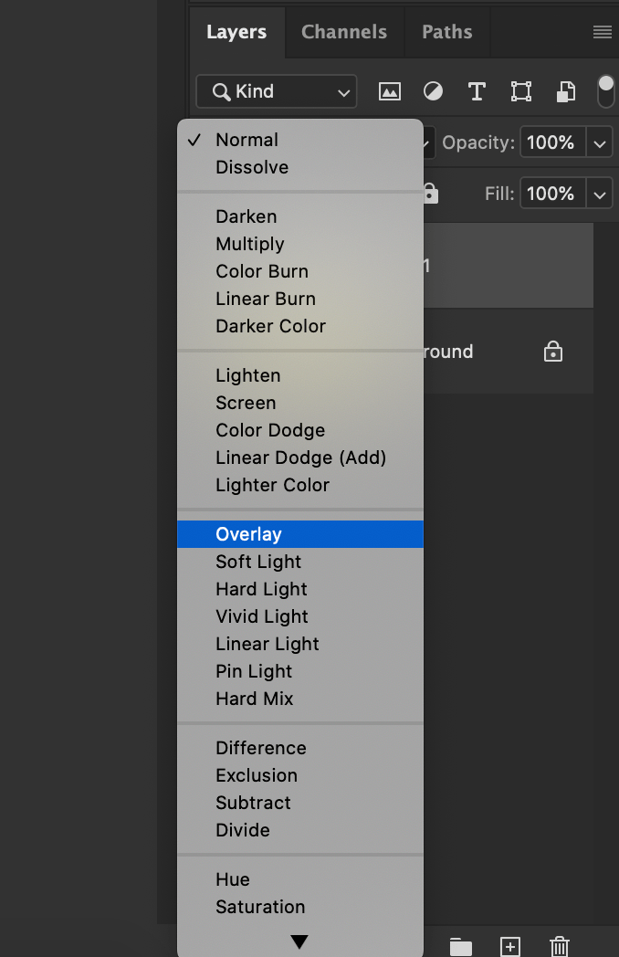Click the Background layer lock icon
Viewport: 619px width, 957px height.
[552, 352]
